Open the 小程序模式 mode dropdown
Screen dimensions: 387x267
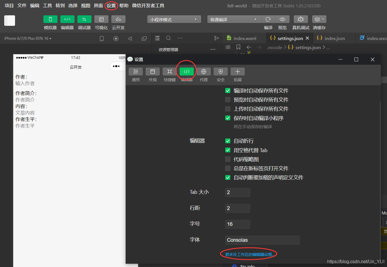(174, 19)
